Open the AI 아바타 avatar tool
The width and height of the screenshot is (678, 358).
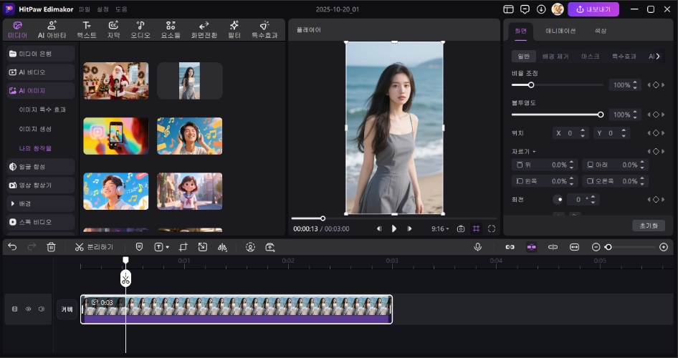(52, 30)
